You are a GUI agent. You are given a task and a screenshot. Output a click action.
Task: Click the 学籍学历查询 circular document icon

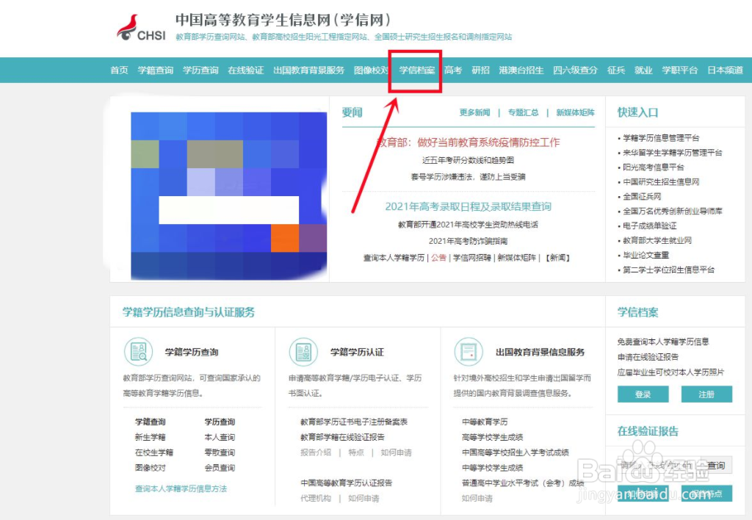click(138, 351)
